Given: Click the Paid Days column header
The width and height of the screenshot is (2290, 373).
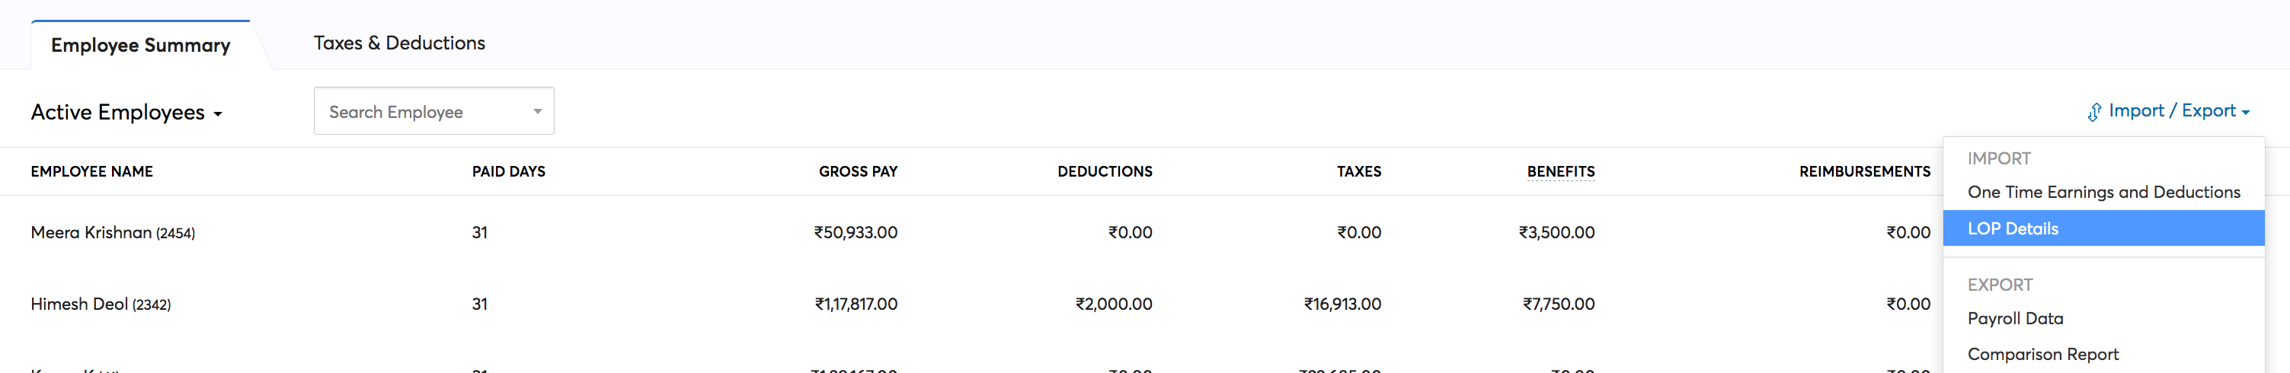Looking at the screenshot, I should pyautogui.click(x=508, y=171).
